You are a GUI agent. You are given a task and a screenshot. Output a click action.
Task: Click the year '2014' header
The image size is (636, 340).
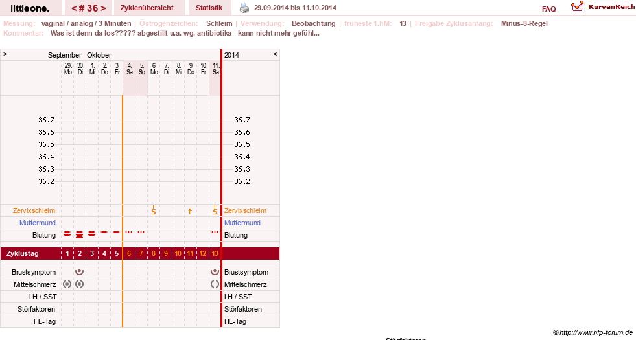231,55
